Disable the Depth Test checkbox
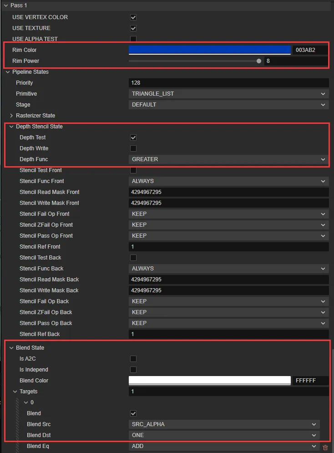This screenshot has height=453, width=334. click(x=133, y=137)
